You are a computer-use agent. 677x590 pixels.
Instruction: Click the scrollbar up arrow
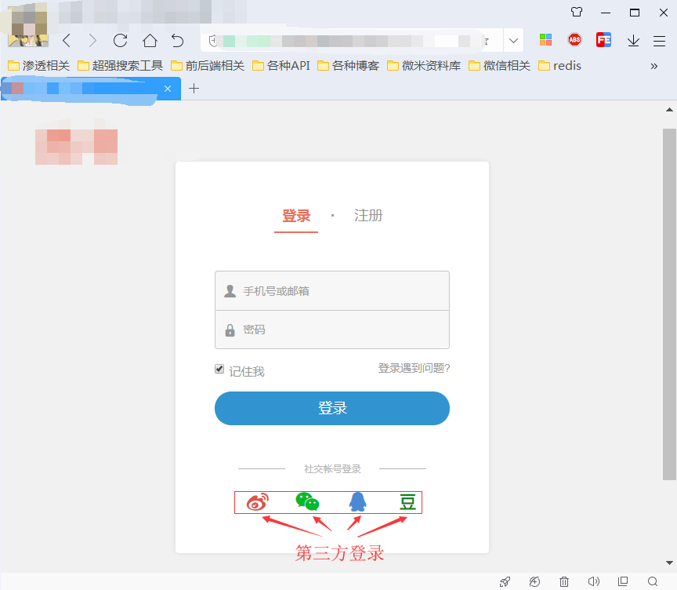(x=669, y=110)
